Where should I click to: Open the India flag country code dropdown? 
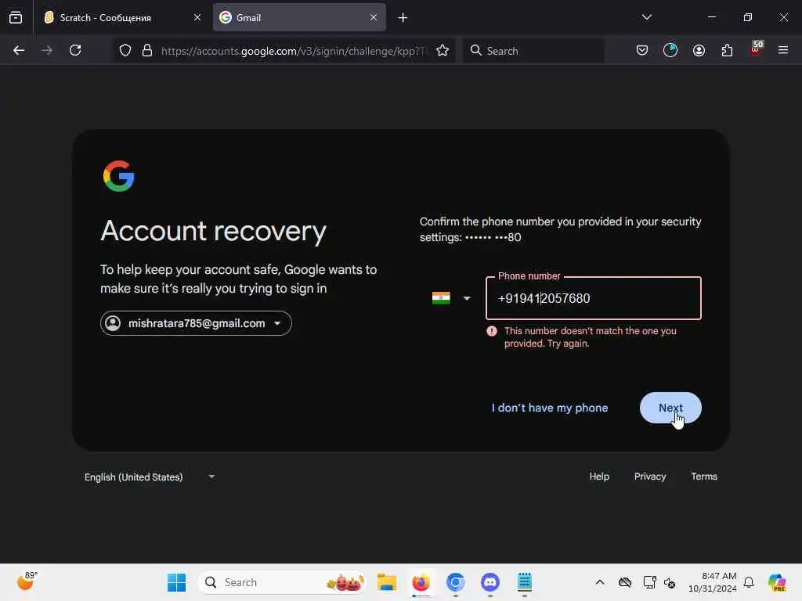(450, 298)
